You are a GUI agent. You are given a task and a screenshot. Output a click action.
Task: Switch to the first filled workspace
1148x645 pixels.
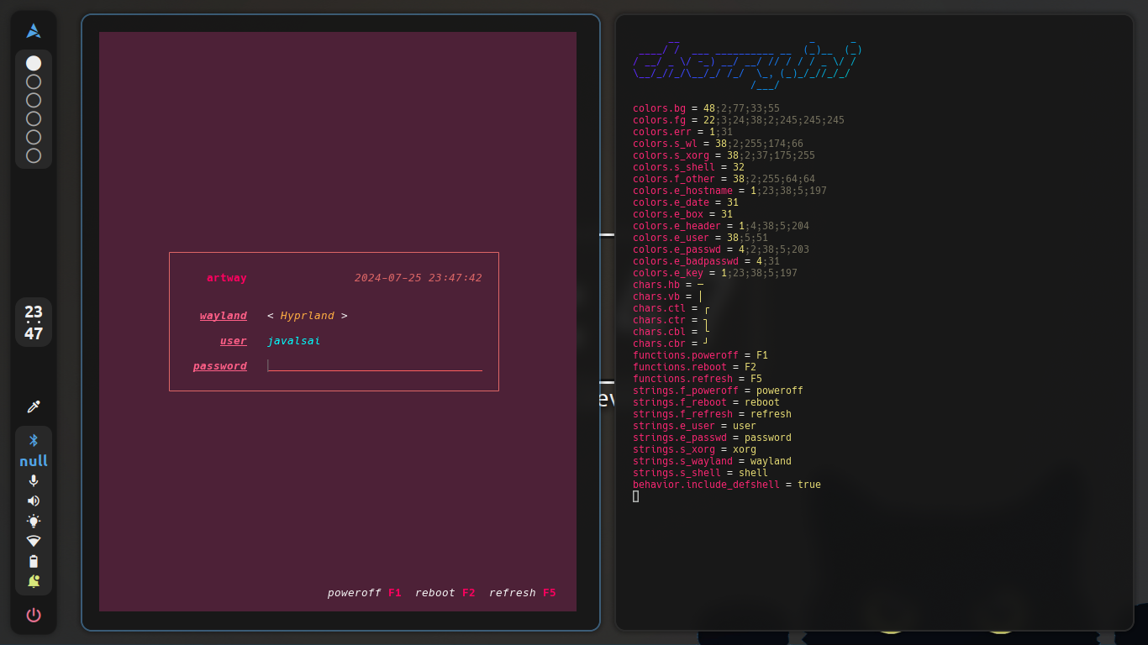(34, 63)
